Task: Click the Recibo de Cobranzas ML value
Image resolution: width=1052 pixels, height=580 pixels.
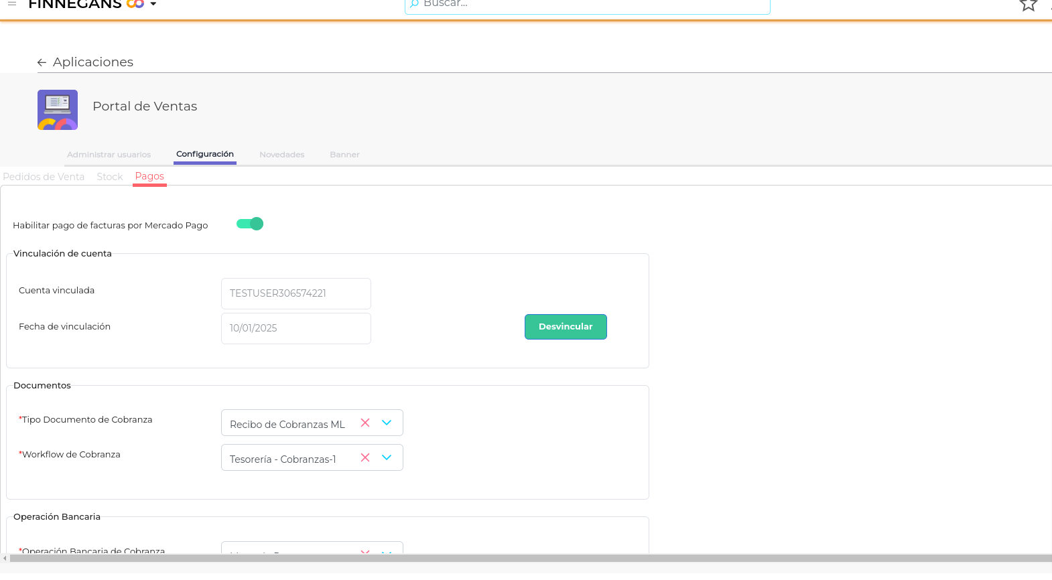Action: (x=287, y=425)
